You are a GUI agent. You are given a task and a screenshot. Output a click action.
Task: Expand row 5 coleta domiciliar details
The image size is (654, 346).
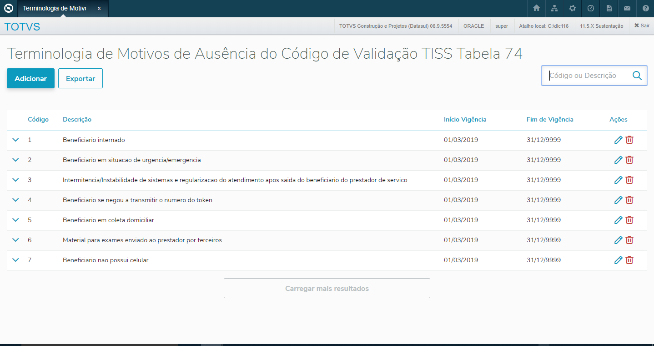[15, 220]
